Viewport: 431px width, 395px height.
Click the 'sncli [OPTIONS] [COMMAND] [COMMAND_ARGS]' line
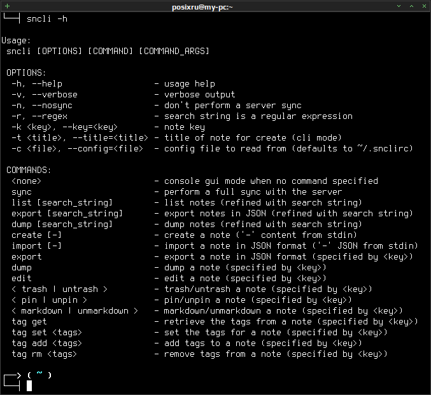[x=108, y=51]
